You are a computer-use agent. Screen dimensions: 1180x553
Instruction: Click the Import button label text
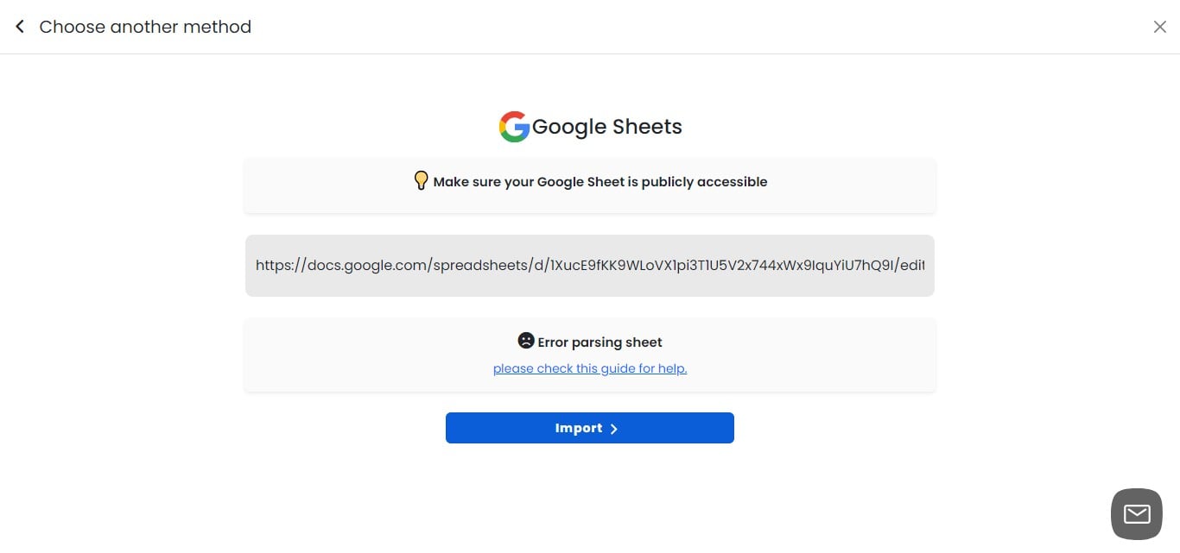pyautogui.click(x=580, y=428)
